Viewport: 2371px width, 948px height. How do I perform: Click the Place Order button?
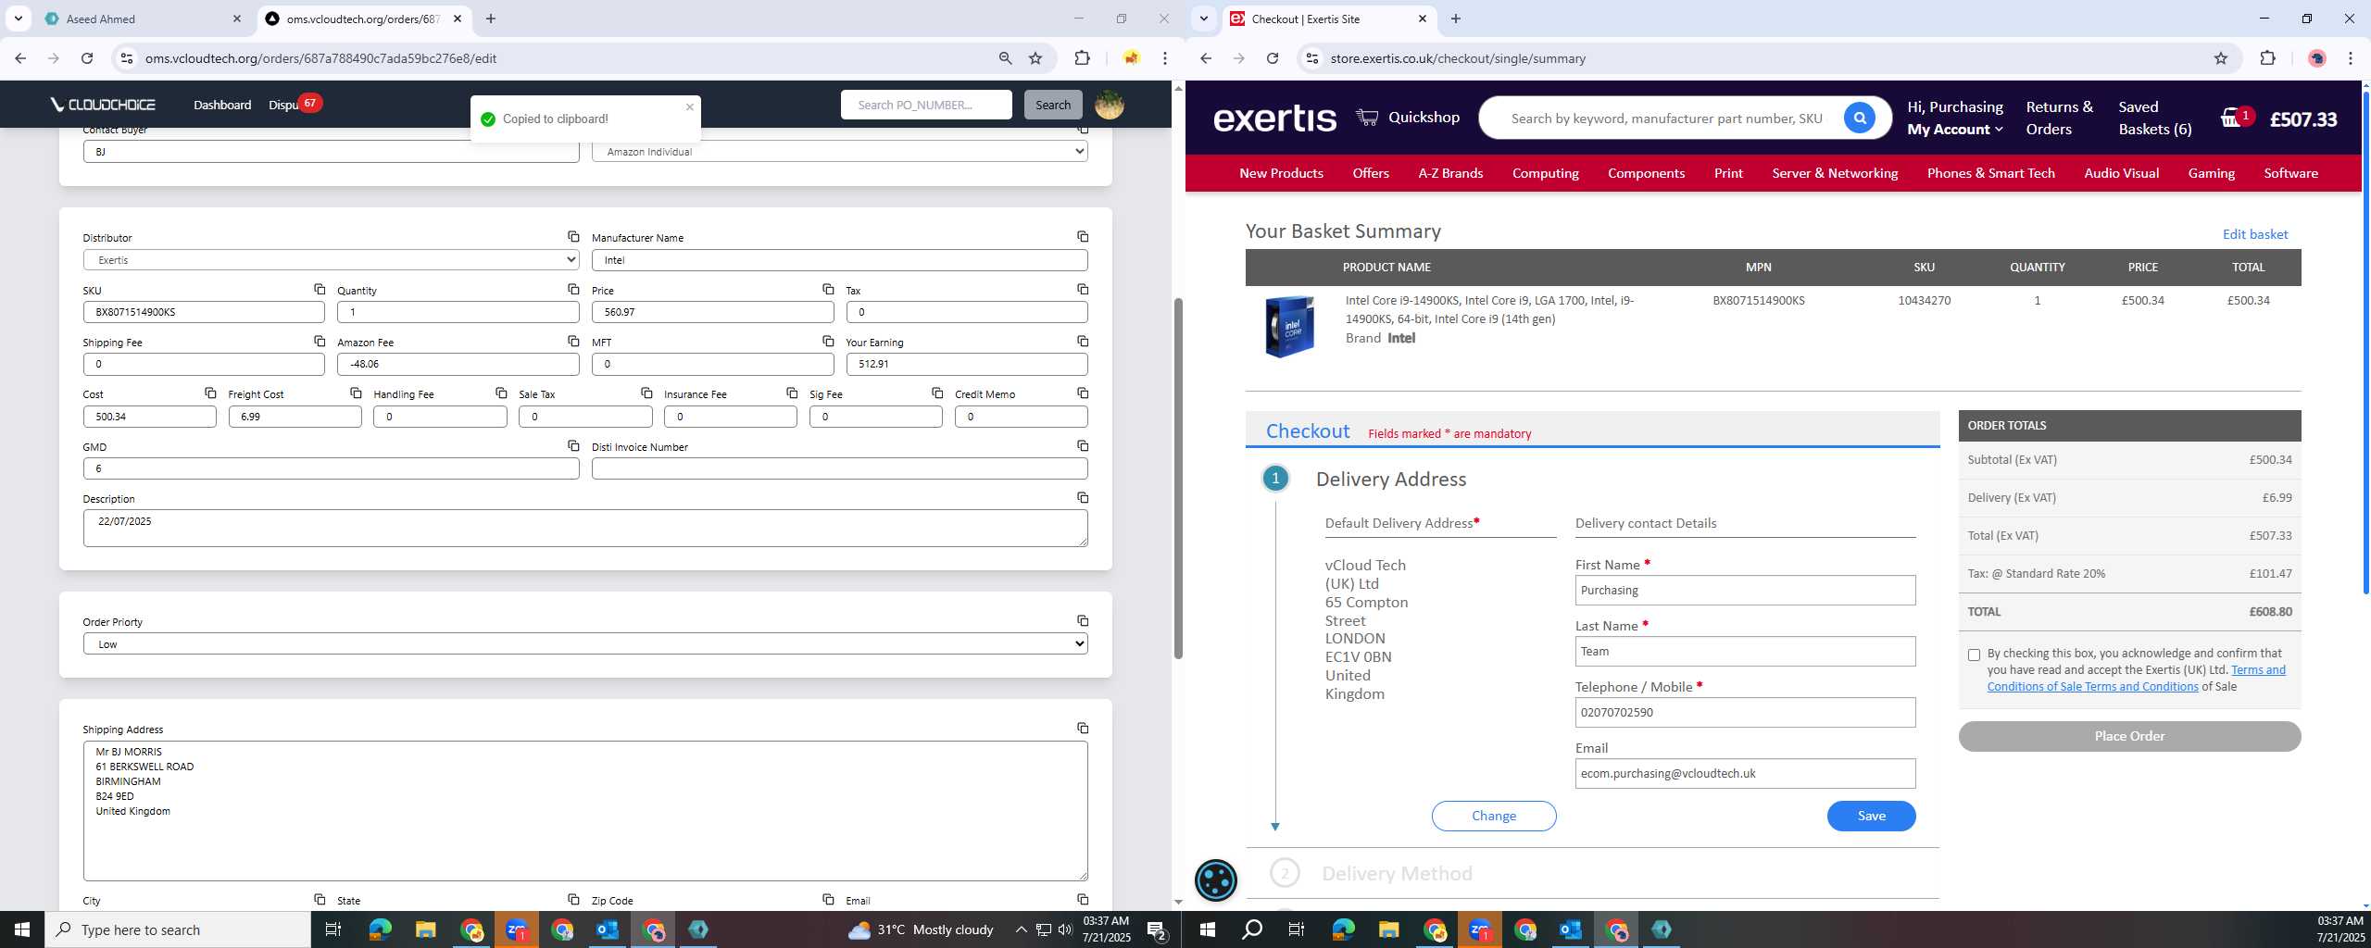coord(2128,736)
